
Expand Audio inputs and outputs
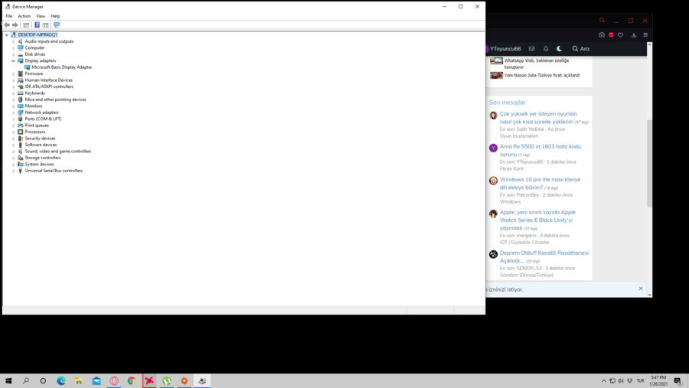(13, 41)
